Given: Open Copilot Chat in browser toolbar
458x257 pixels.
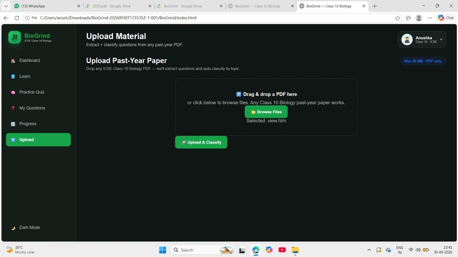Looking at the screenshot, I should [x=445, y=18].
